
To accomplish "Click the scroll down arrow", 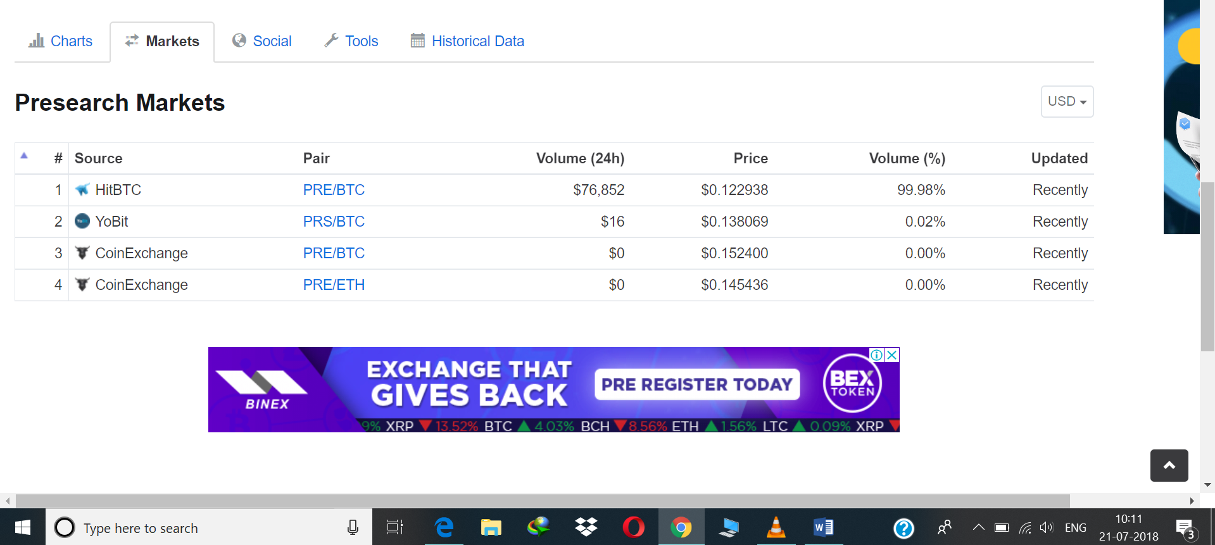I will 1207,485.
